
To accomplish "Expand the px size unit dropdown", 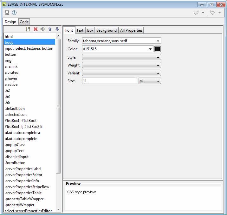I will click(158, 81).
